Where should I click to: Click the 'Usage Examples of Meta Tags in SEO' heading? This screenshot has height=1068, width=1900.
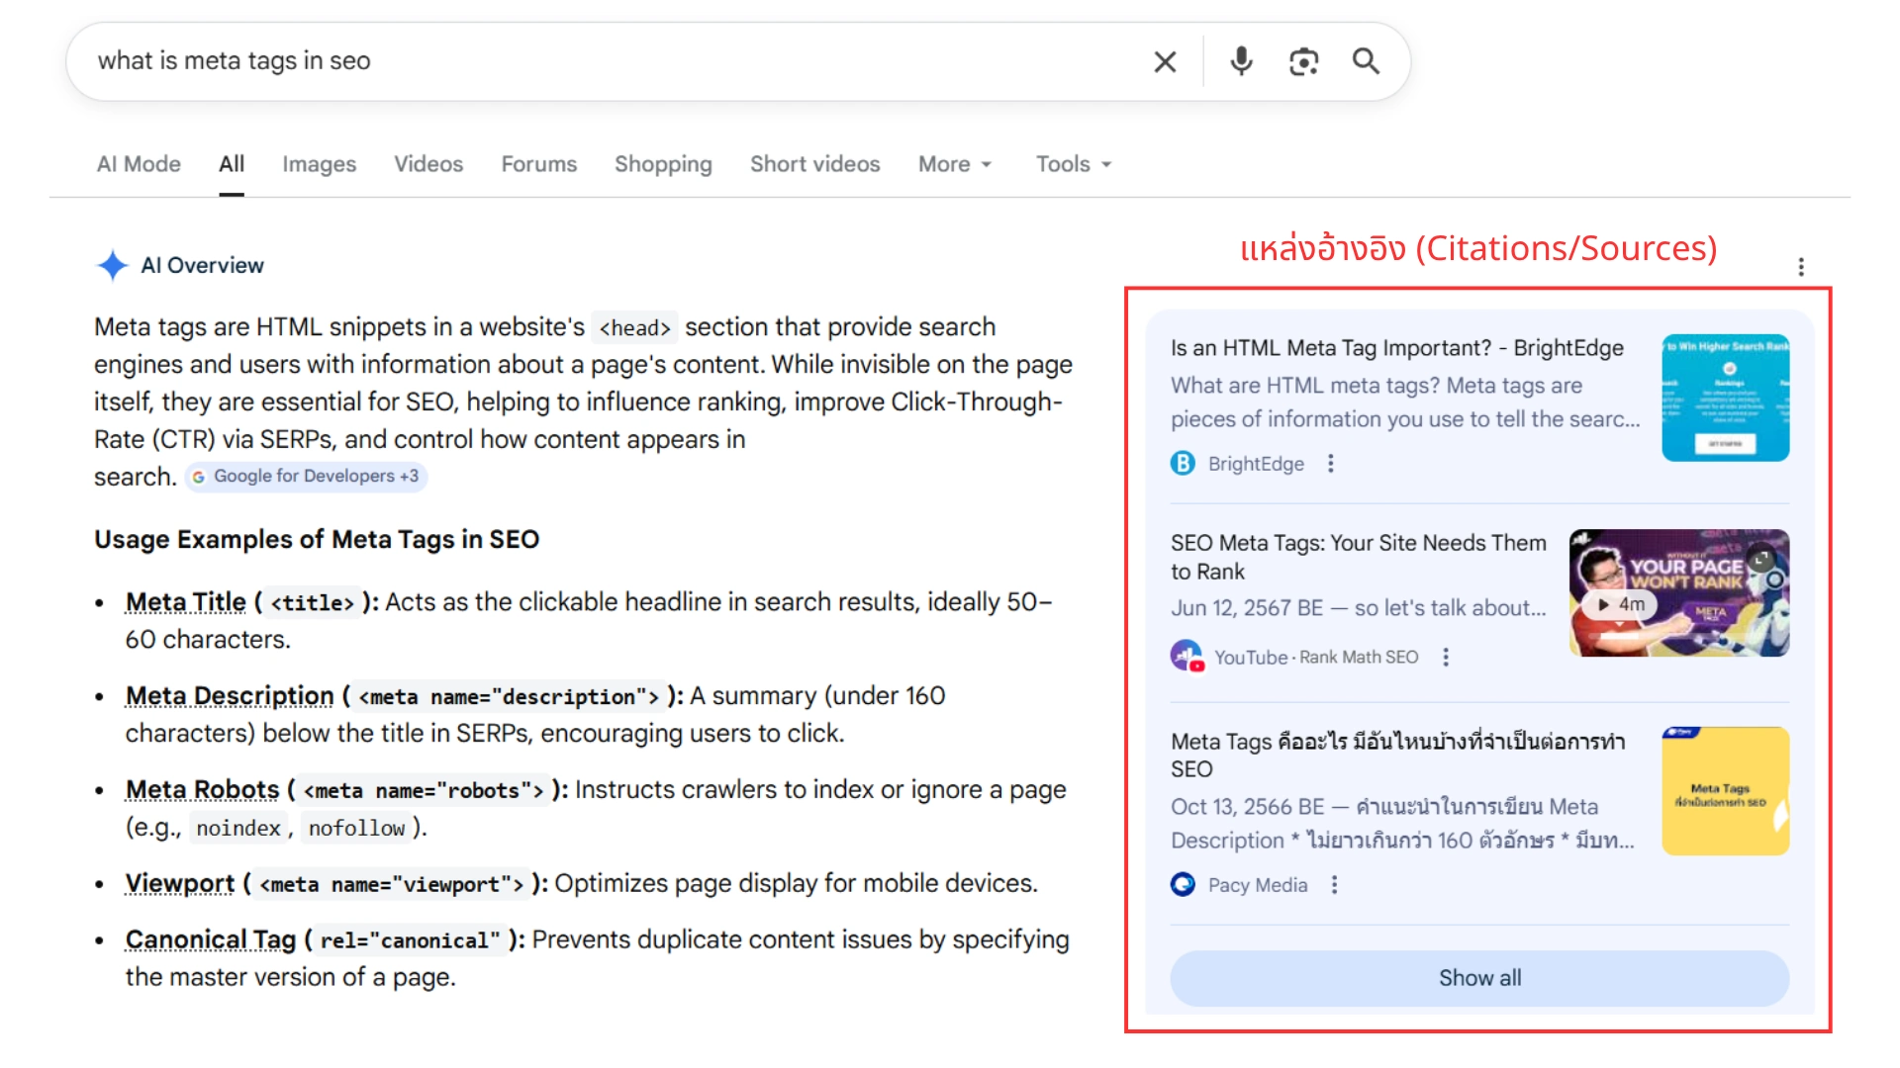317,540
